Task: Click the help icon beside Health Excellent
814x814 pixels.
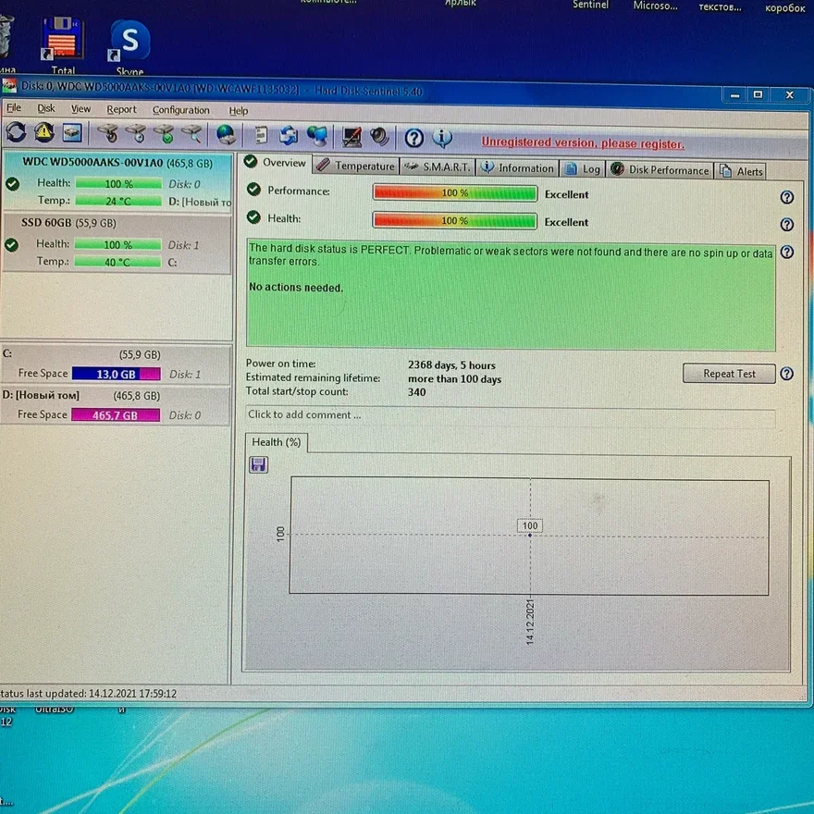Action: (x=787, y=224)
